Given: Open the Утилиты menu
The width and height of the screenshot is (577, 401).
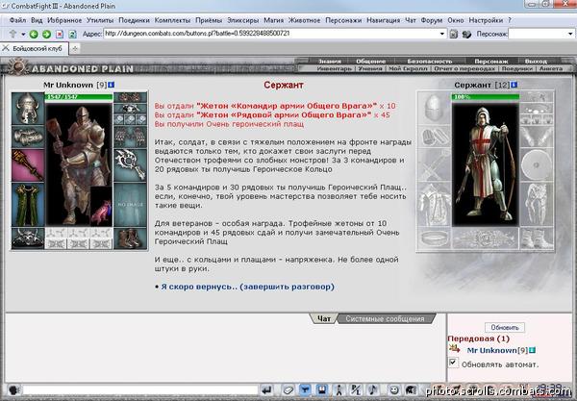Looking at the screenshot, I should point(100,20).
